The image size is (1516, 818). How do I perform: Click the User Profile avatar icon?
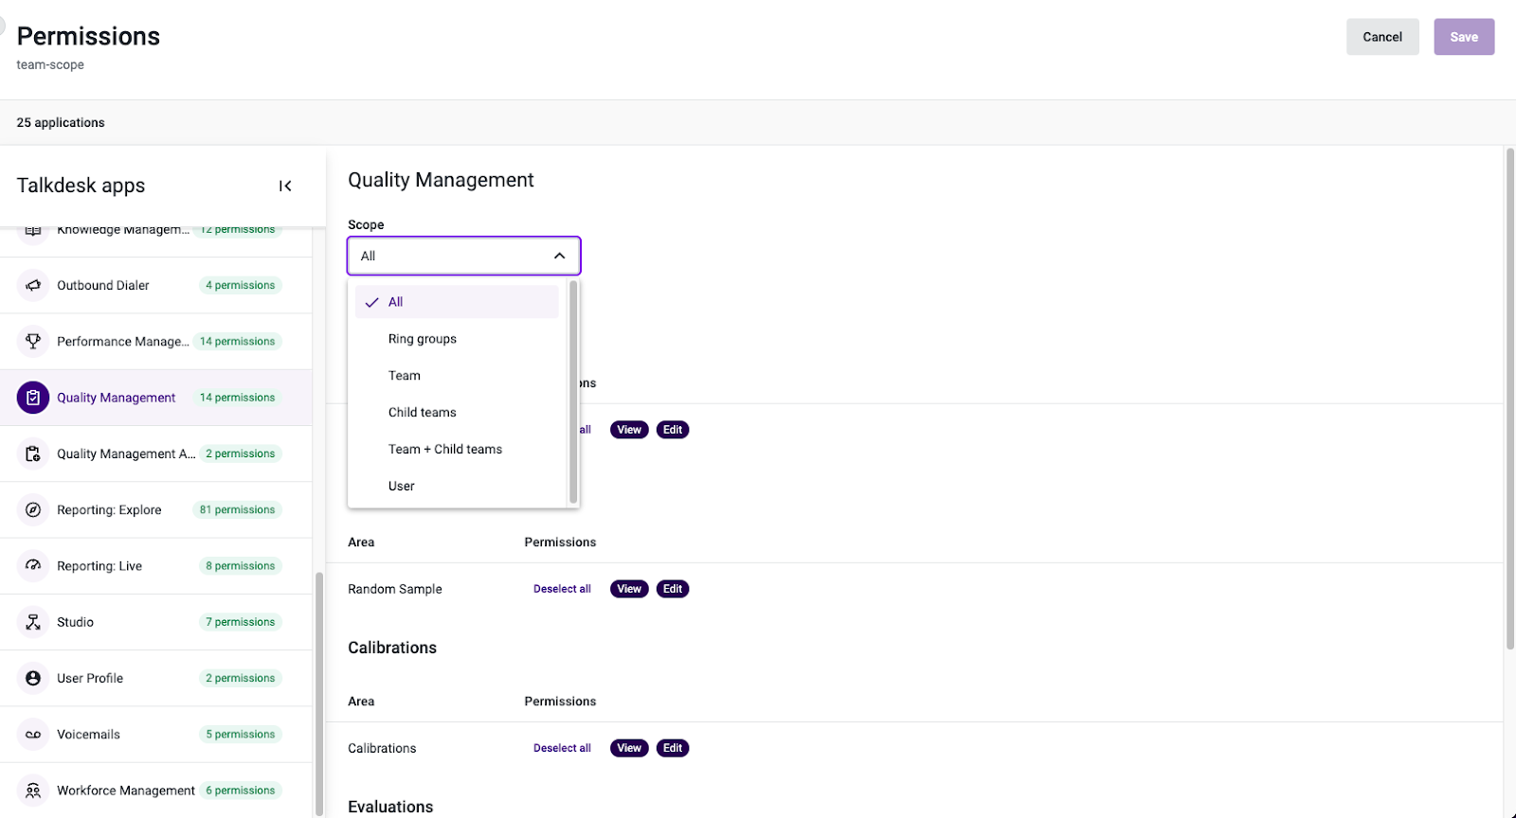point(33,678)
